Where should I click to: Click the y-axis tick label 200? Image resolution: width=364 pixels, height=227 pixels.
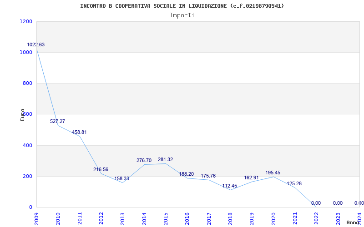coord(28,176)
